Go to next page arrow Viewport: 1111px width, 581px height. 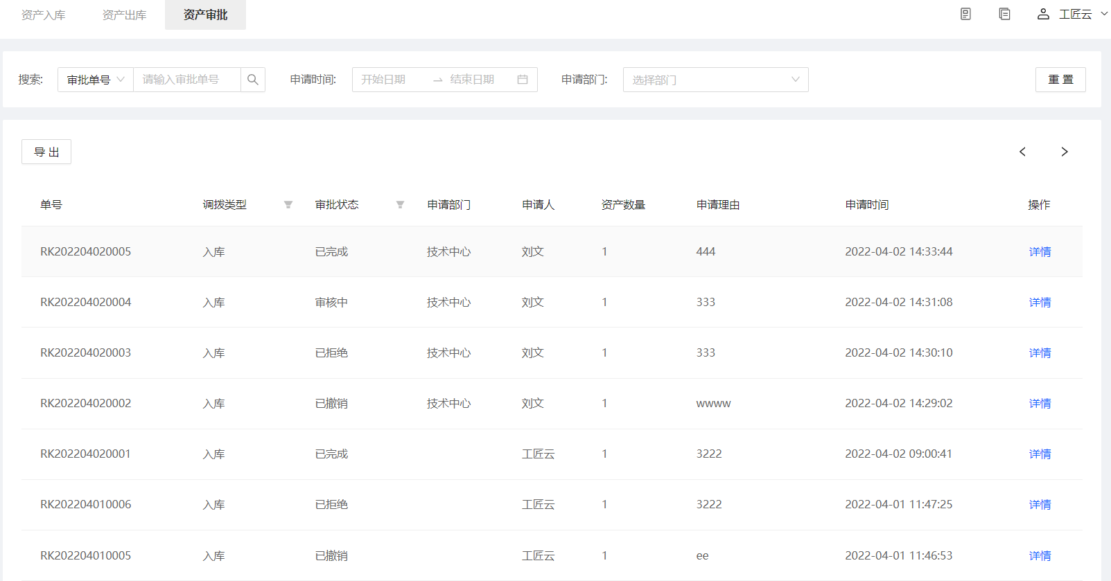pyautogui.click(x=1065, y=152)
